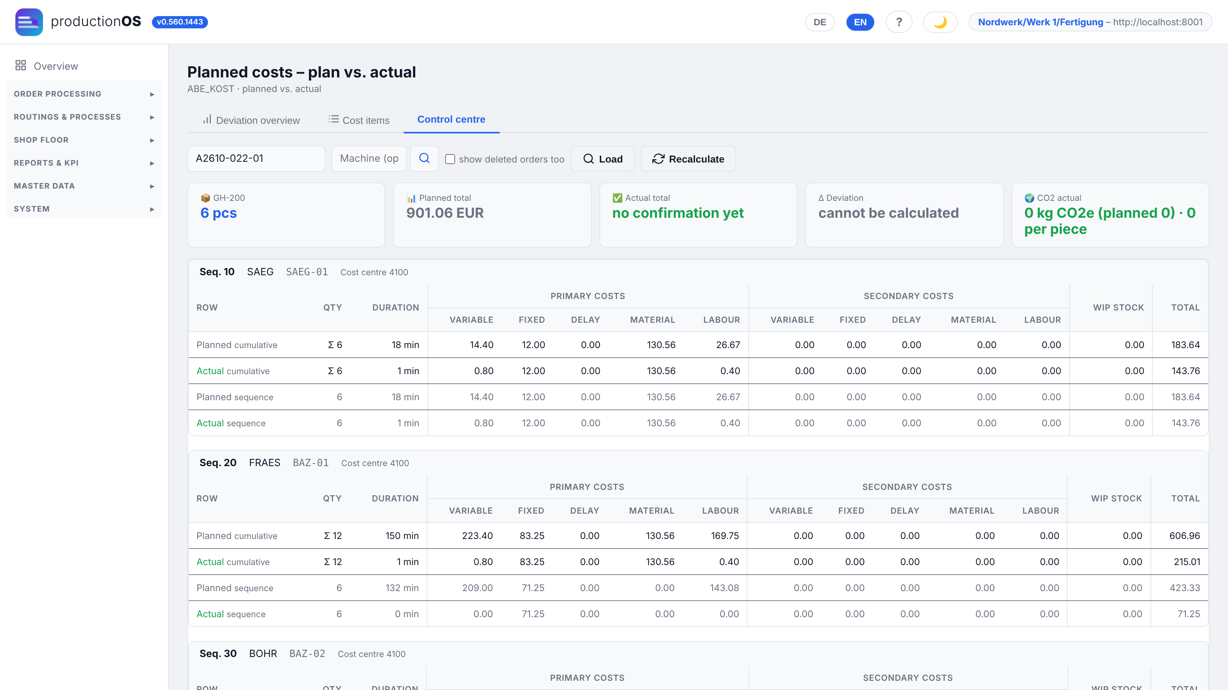The width and height of the screenshot is (1228, 690).
Task: Toggle dark mode with the moon icon
Action: [940, 22]
